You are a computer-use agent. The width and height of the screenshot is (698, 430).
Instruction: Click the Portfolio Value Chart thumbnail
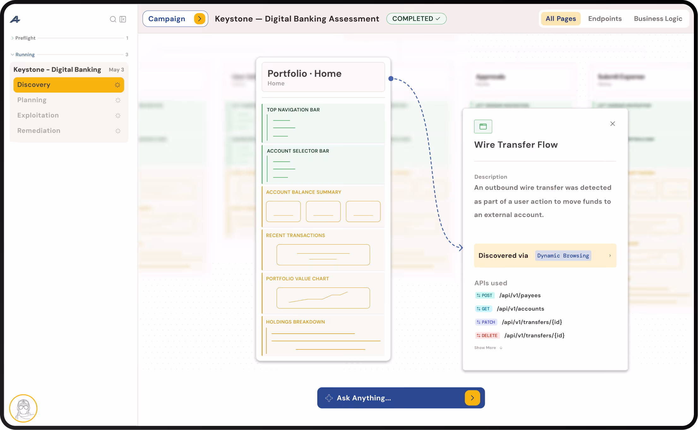(323, 298)
